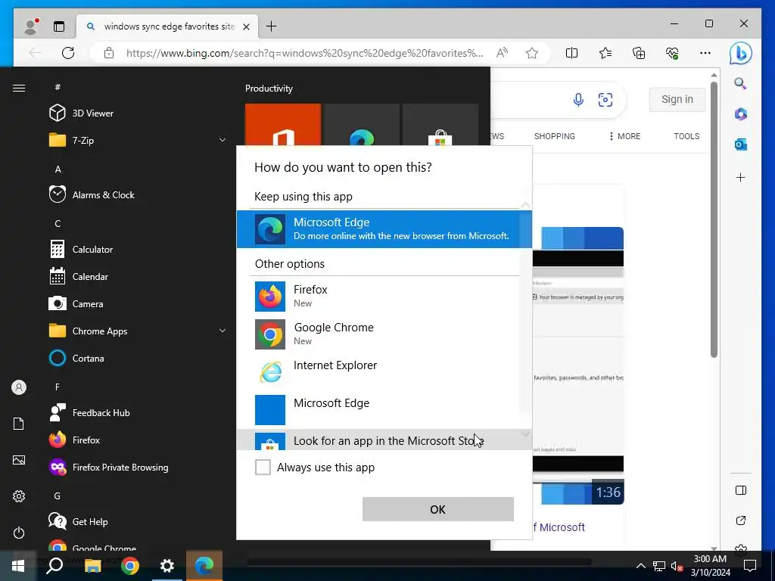Click the Sign in button
This screenshot has height=581, width=775.
pos(677,99)
